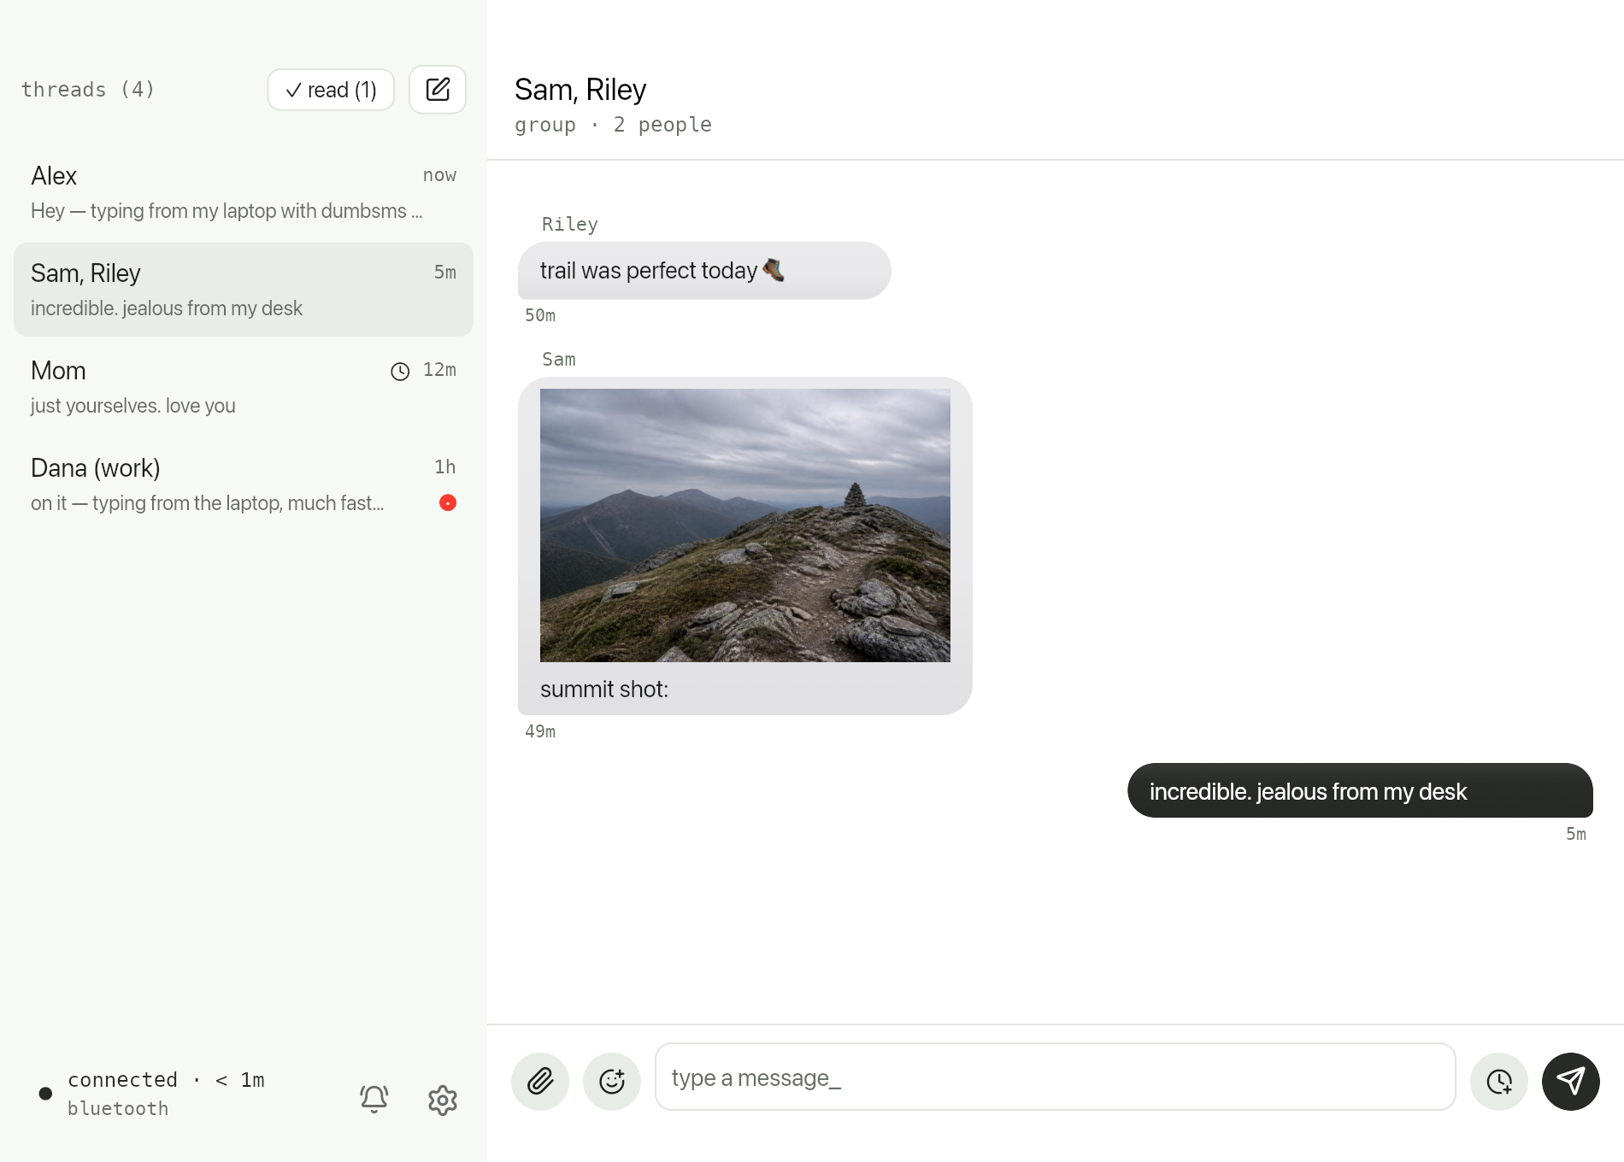
Task: Click the attach file paperclip icon
Action: click(540, 1082)
